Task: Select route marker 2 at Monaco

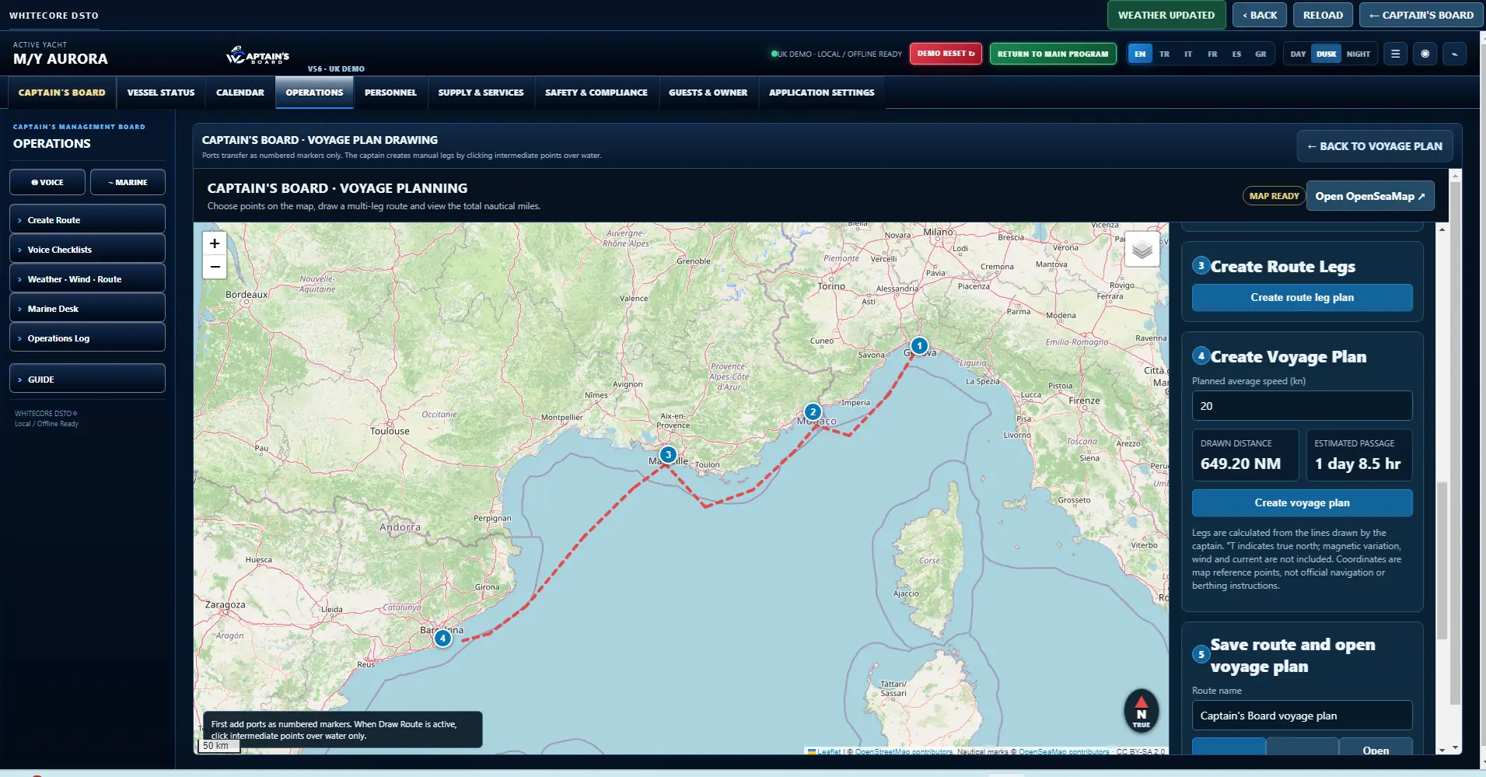Action: (813, 411)
